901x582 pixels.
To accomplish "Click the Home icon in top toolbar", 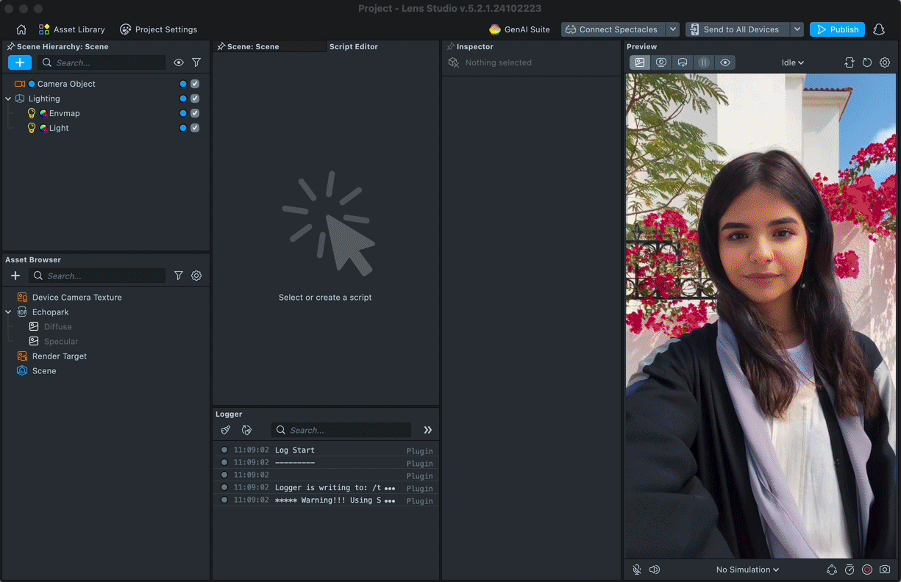I will pos(21,29).
